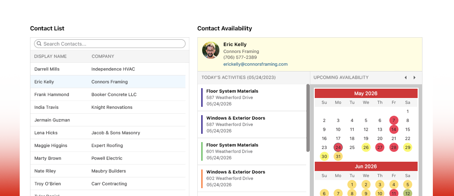Click the Independence HVAC company cell
This screenshot has height=196, width=454.
pos(113,69)
